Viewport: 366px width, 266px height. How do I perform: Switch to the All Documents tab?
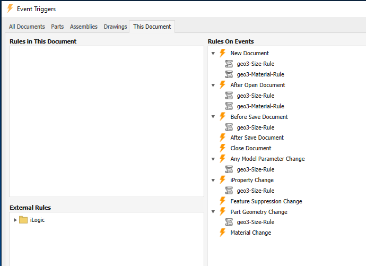[x=27, y=27]
